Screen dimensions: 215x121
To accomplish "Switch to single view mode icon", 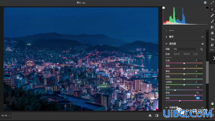I will click(x=150, y=116).
